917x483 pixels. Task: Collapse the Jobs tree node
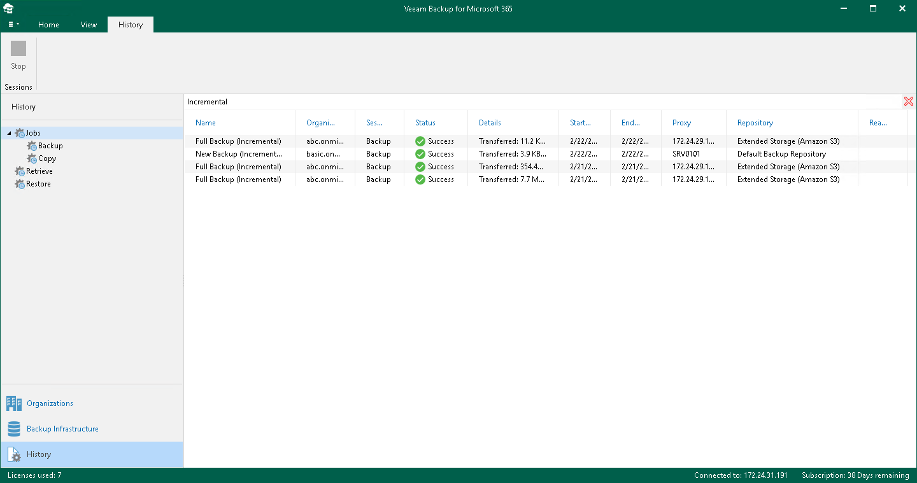pos(9,133)
